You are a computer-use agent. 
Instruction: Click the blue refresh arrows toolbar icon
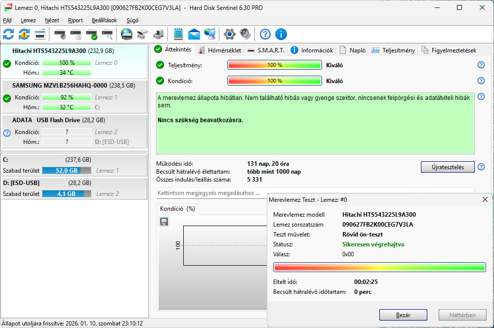point(8,34)
